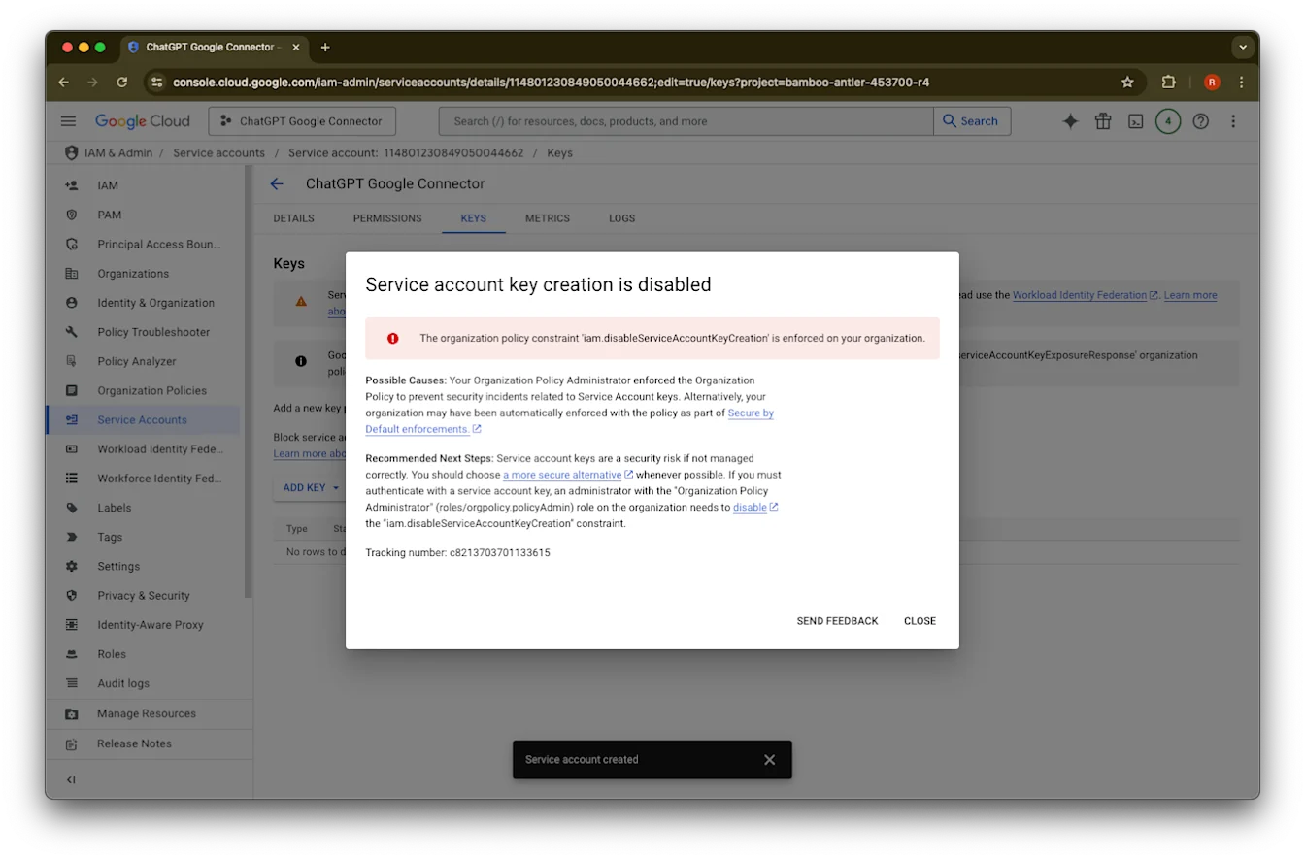Open Chrome three-dot menu

click(x=1241, y=83)
